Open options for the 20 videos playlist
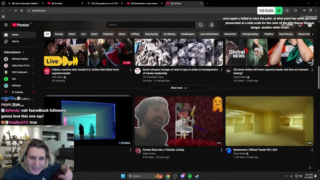The width and height of the screenshot is (320, 180). pyautogui.click(x=130, y=150)
